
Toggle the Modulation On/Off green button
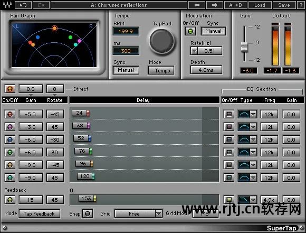(190, 31)
